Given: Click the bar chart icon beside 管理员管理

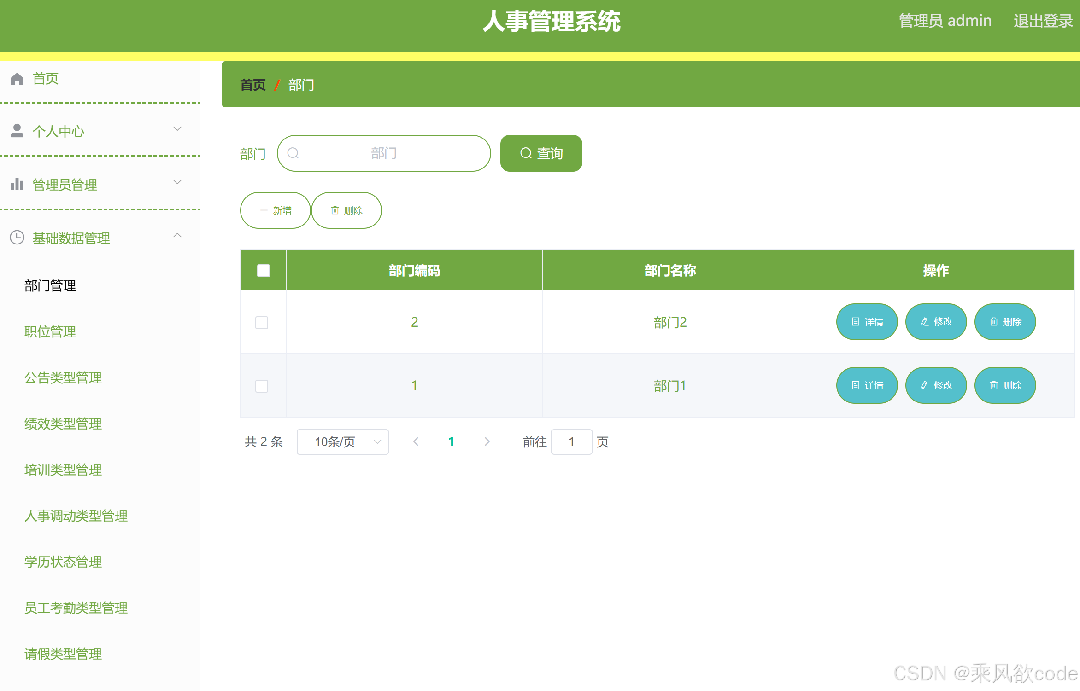Looking at the screenshot, I should pyautogui.click(x=17, y=185).
